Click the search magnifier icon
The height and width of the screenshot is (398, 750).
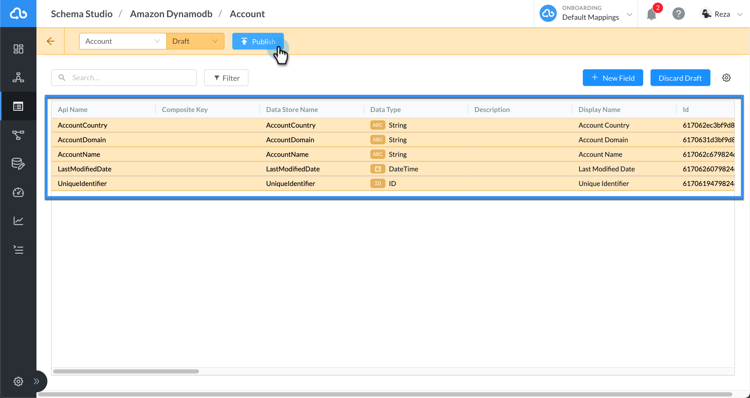[x=62, y=77]
